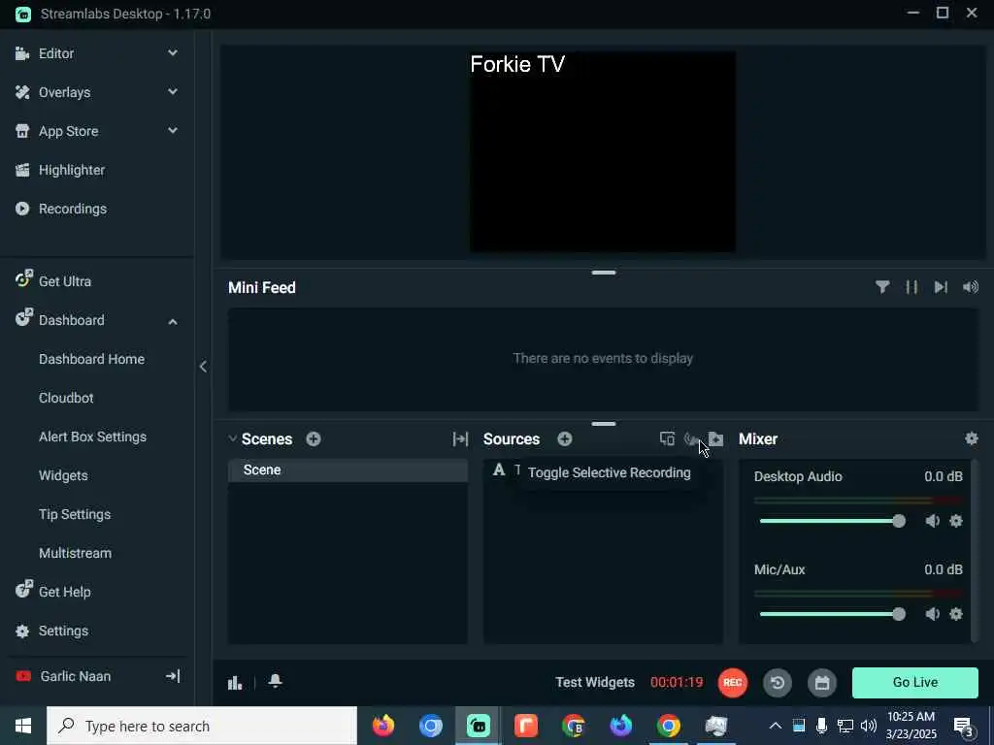Image resolution: width=994 pixels, height=745 pixels.
Task: Open performance stats bar-chart icon
Action: 235,682
